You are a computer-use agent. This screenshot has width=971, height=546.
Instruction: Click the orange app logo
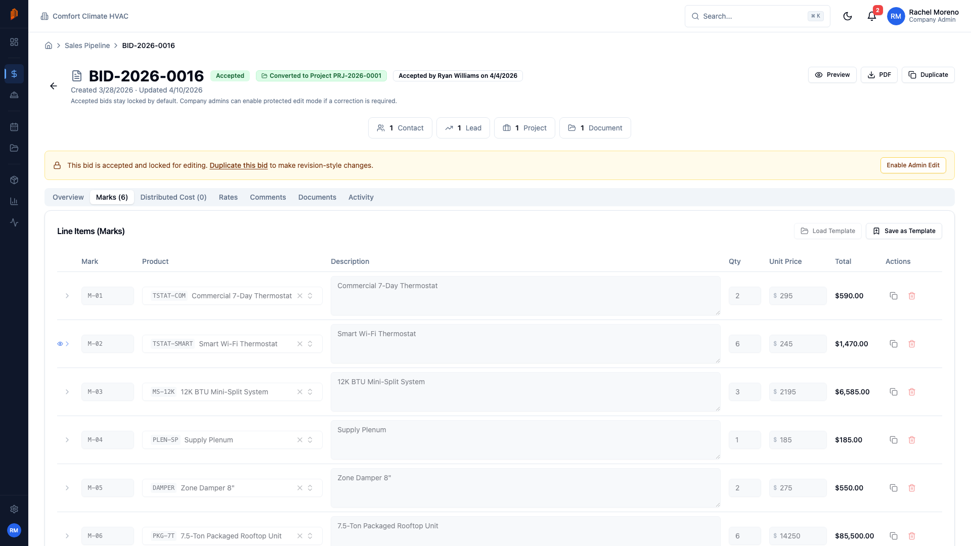point(14,14)
